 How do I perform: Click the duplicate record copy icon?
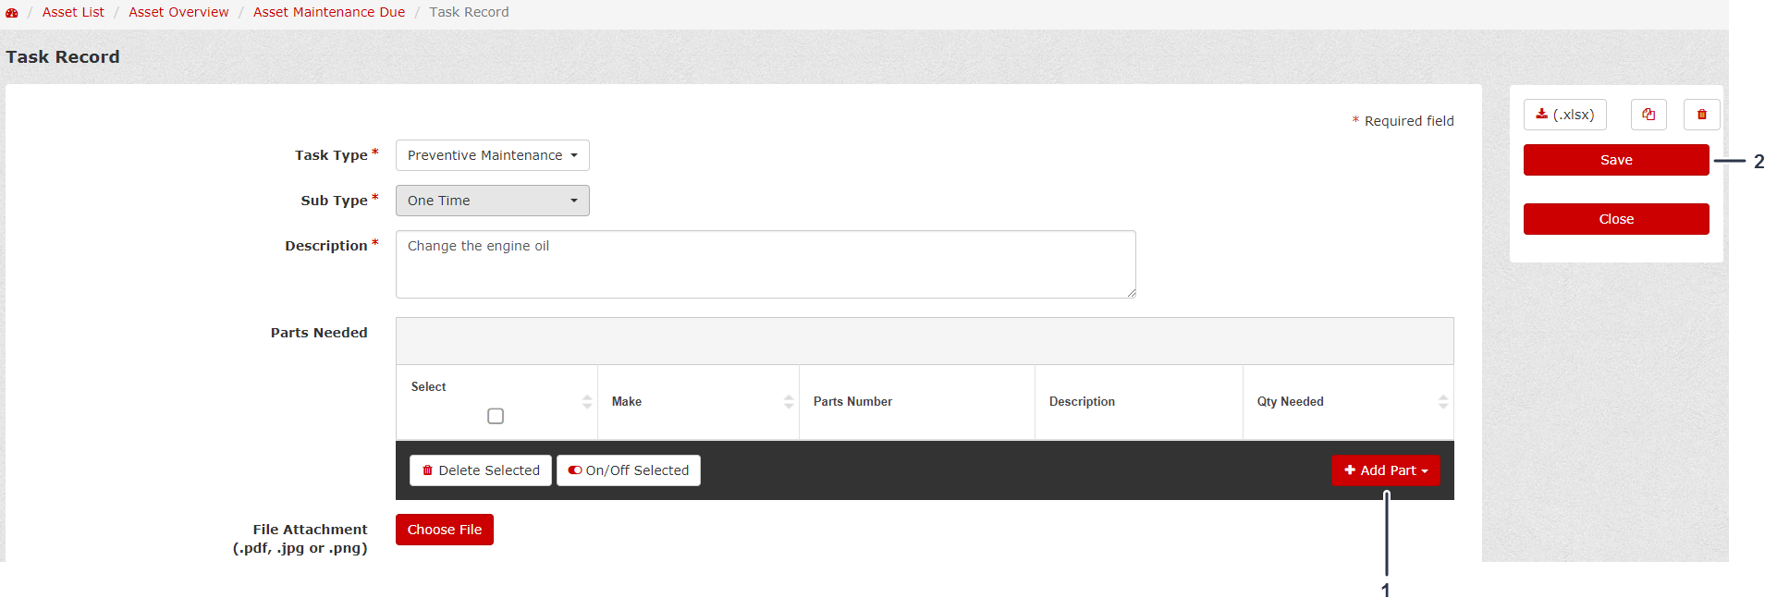[1648, 115]
